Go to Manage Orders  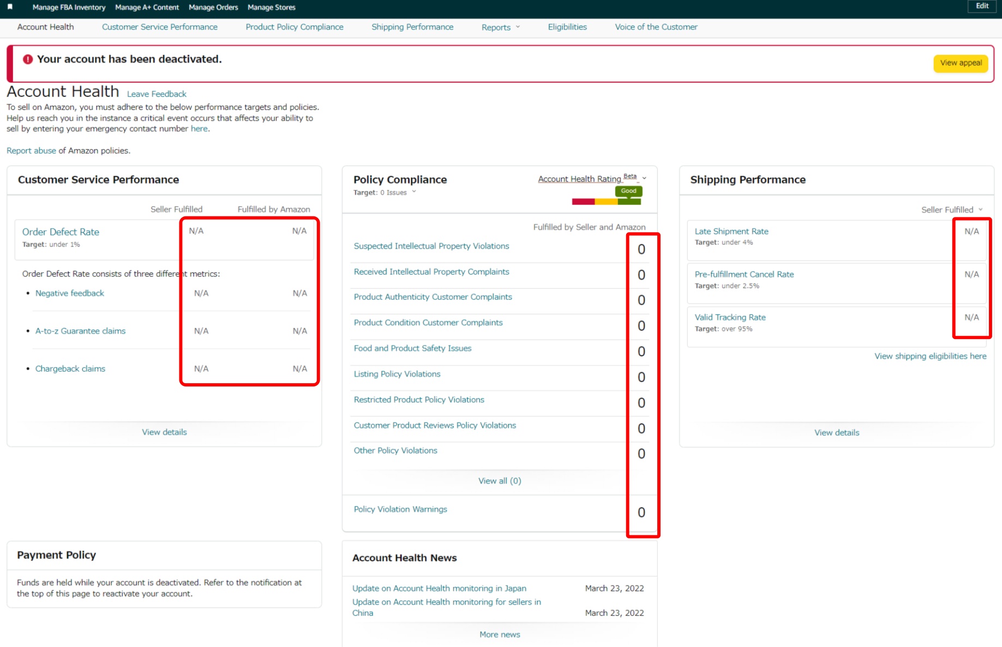pyautogui.click(x=213, y=7)
